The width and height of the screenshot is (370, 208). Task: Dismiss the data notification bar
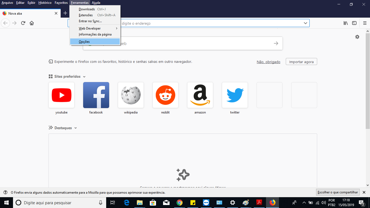364,192
